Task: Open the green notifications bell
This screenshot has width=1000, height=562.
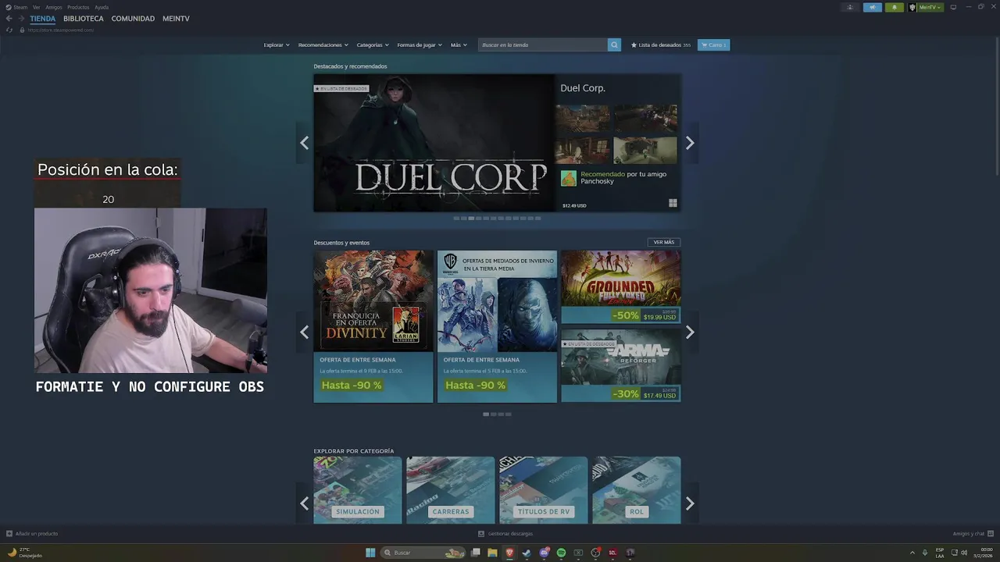Action: tap(894, 7)
